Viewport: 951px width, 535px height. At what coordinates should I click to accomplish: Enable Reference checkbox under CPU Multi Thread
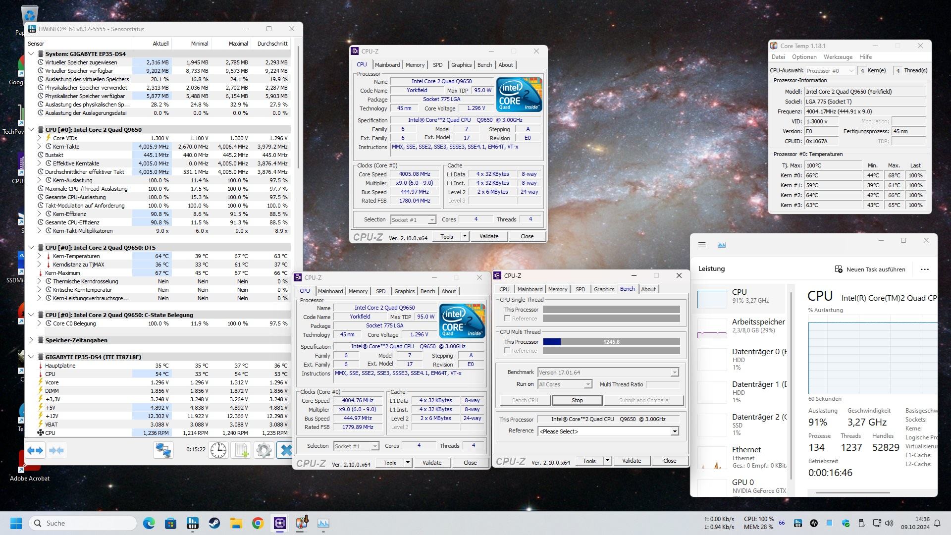[x=507, y=351]
